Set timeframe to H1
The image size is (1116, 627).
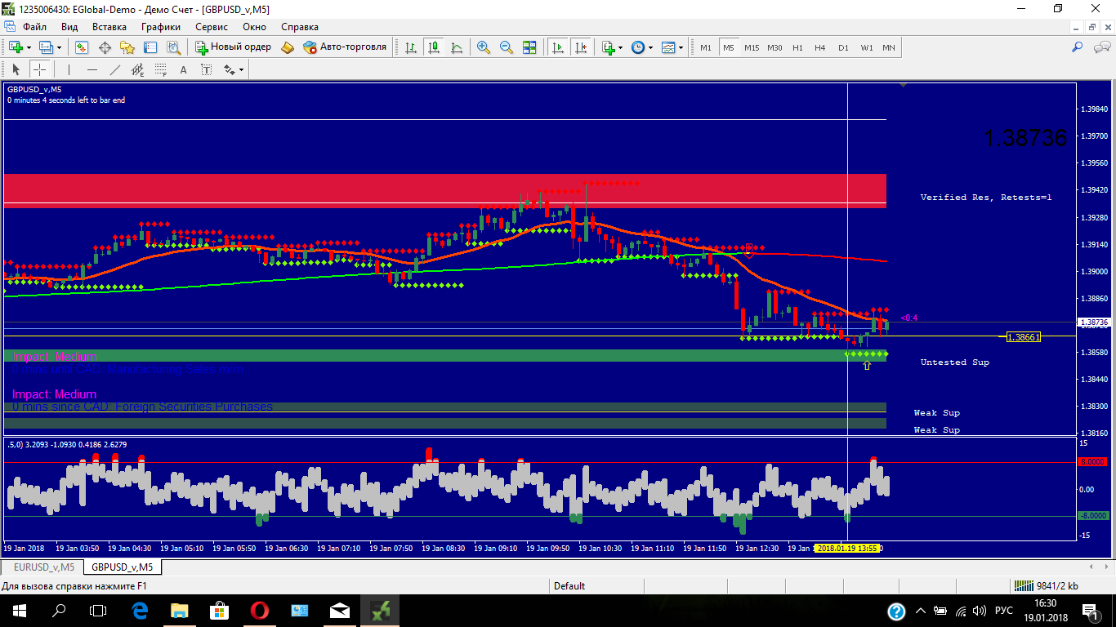tap(797, 47)
